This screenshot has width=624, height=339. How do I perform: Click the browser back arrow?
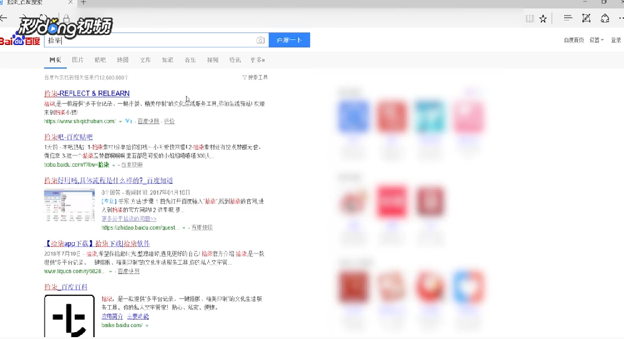(x=3, y=18)
